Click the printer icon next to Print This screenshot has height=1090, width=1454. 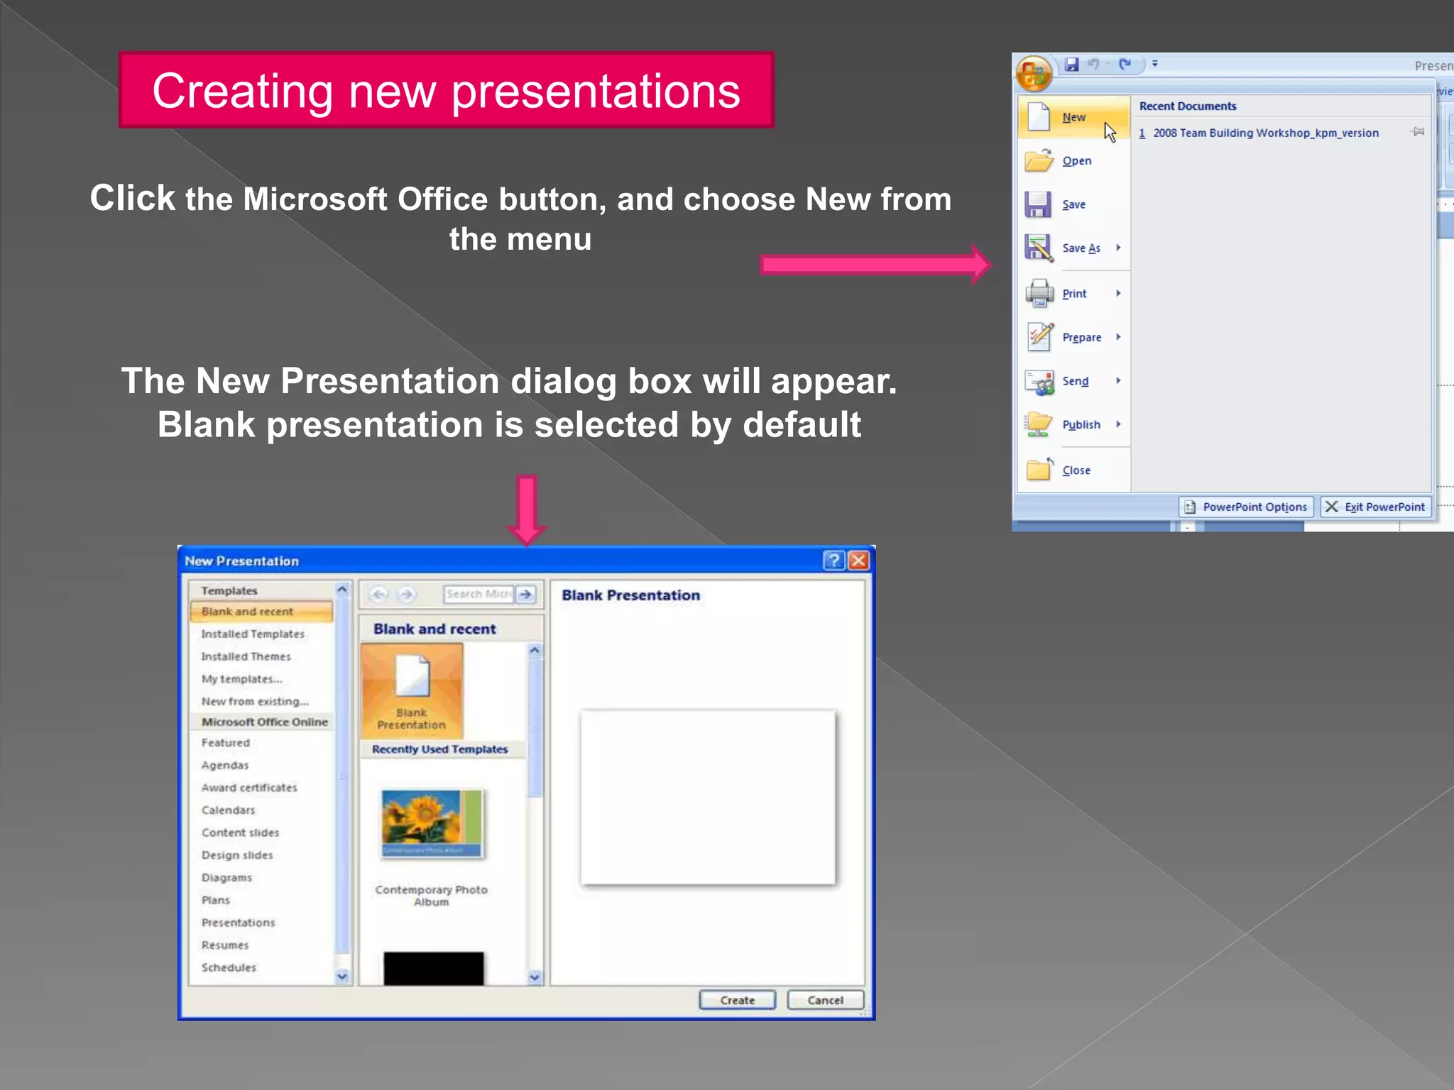pyautogui.click(x=1039, y=293)
